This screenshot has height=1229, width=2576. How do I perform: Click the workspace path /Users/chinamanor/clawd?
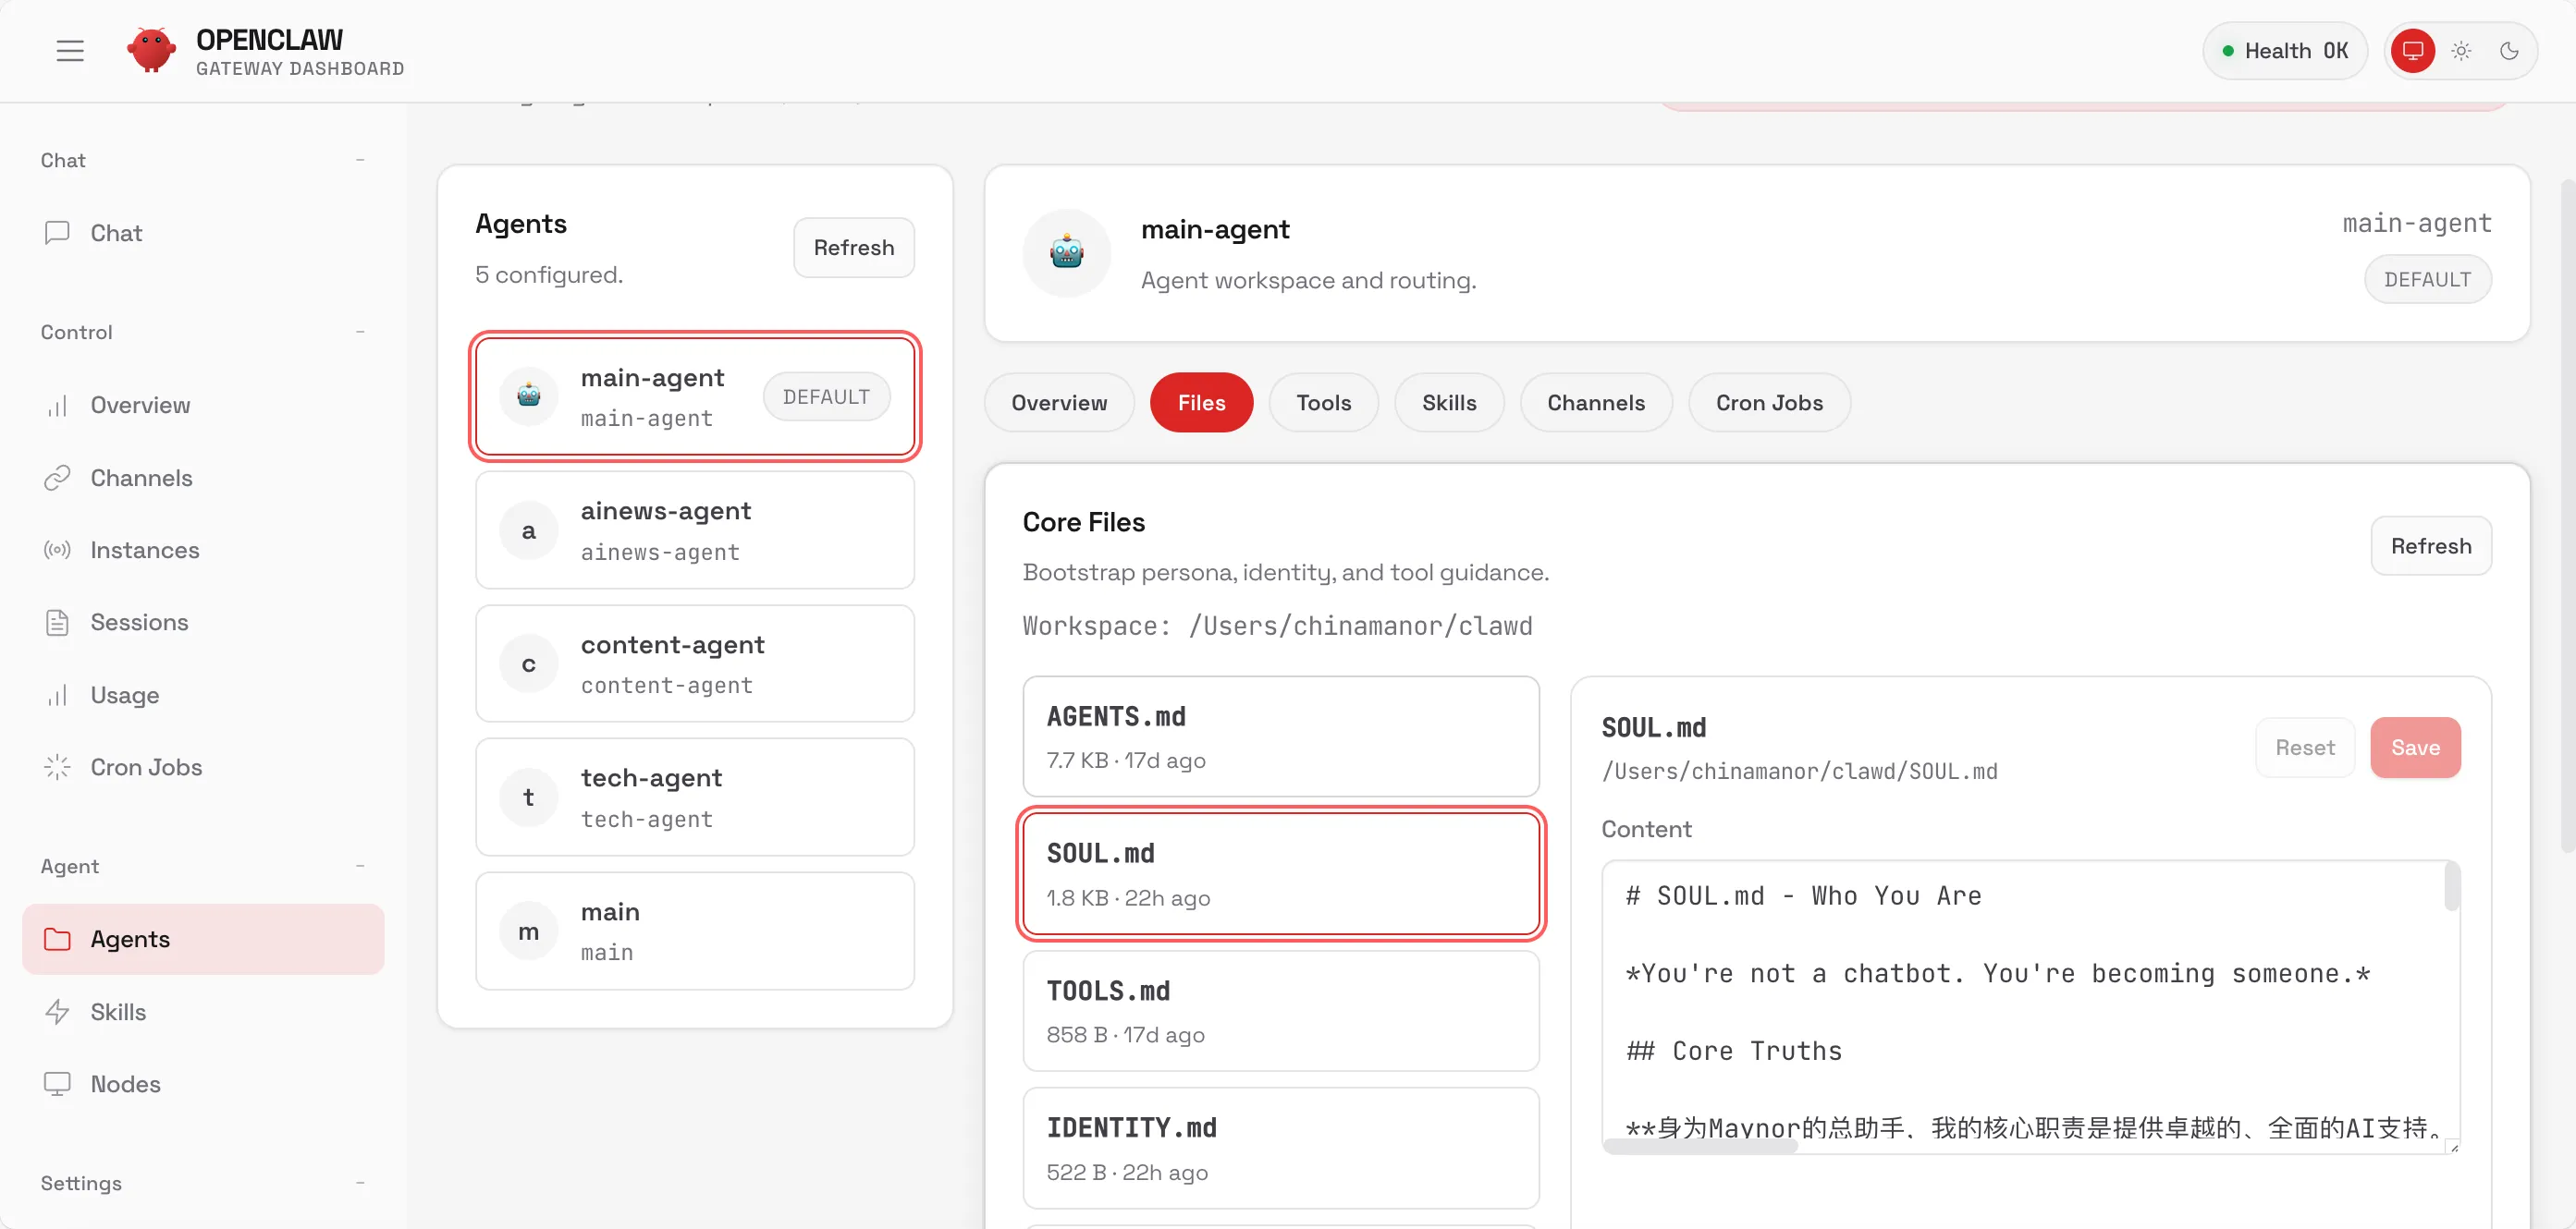(x=1360, y=626)
